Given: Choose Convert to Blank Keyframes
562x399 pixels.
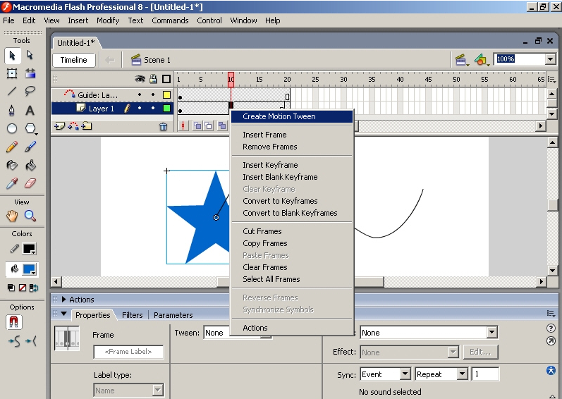Looking at the screenshot, I should coord(292,213).
